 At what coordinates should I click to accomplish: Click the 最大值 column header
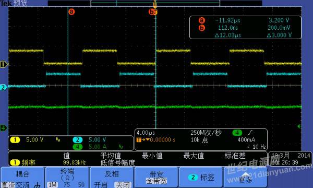tap(194, 156)
